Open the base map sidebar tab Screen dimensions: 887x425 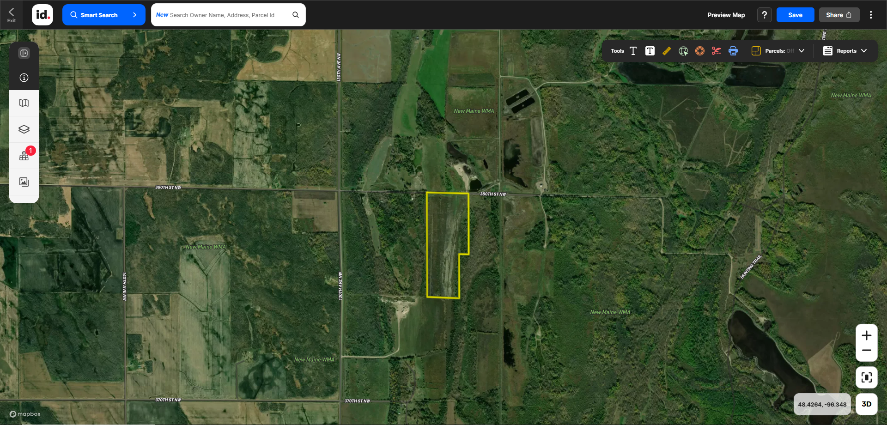(24, 103)
